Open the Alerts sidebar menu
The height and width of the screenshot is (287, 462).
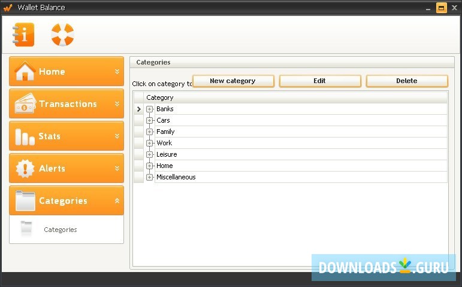point(67,168)
